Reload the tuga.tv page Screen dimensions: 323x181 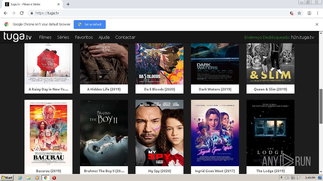(x=22, y=13)
